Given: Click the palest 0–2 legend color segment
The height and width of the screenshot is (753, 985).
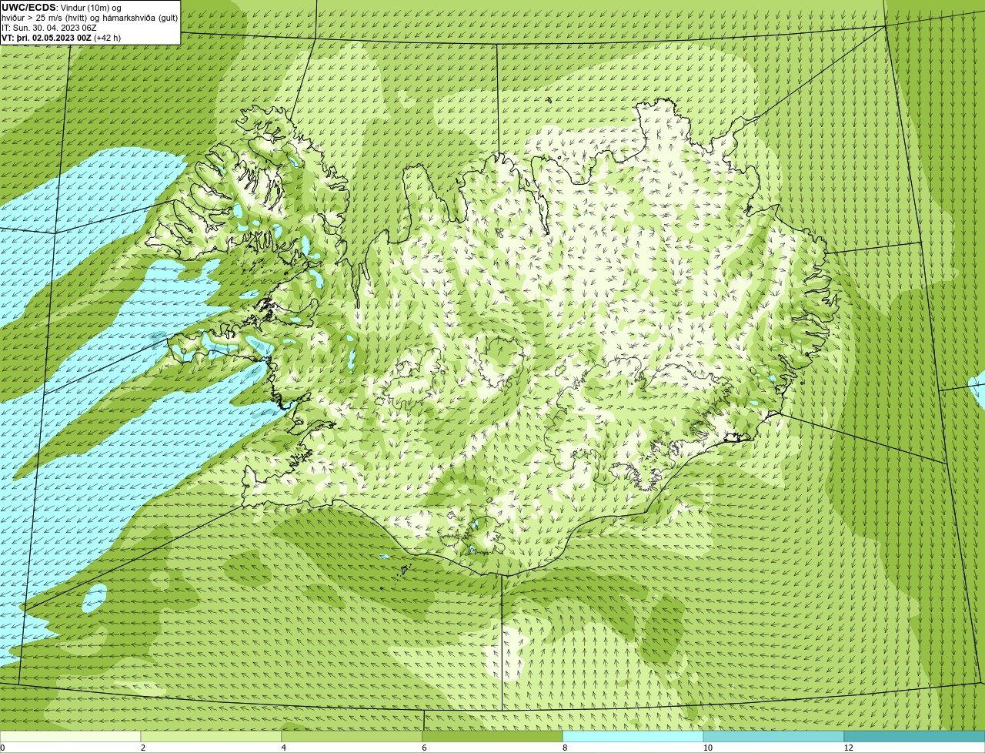Looking at the screenshot, I should coord(70,737).
